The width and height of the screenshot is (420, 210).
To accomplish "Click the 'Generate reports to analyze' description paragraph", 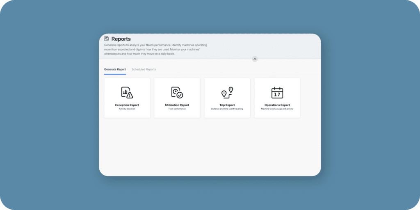I will 155,50.
